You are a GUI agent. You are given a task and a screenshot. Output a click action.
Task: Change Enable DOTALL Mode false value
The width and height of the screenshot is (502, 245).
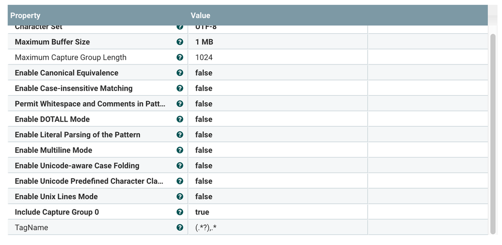coord(204,119)
